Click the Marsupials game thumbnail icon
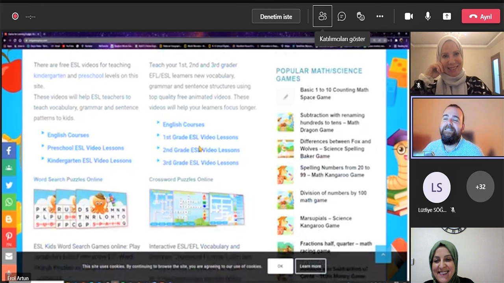504x283 pixels. coord(285,225)
